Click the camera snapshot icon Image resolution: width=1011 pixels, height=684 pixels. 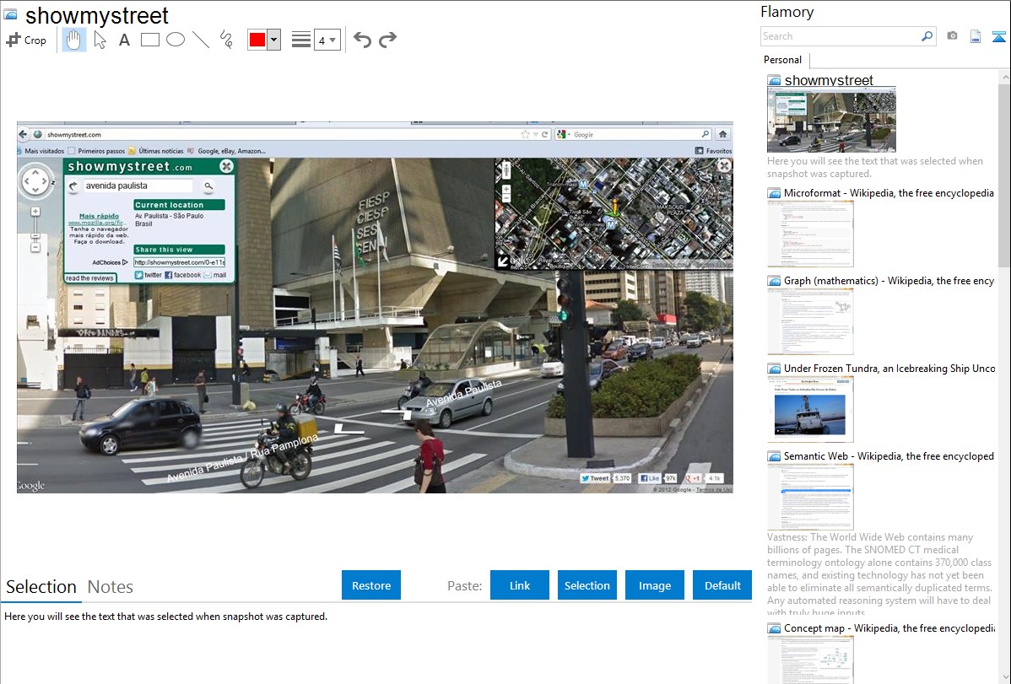click(x=952, y=36)
